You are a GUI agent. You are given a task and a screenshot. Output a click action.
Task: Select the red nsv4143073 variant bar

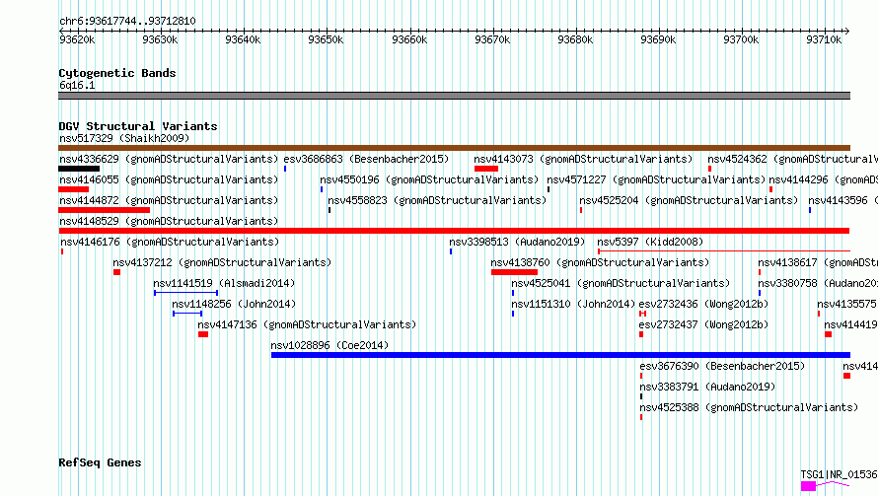point(486,169)
